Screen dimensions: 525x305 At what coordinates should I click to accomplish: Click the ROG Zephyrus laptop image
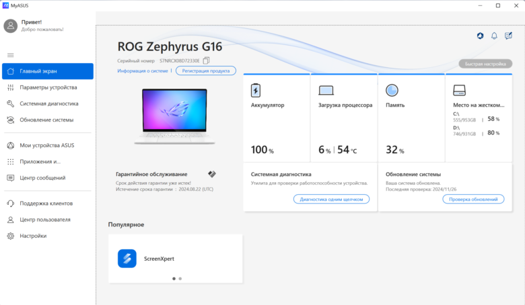[x=174, y=116]
